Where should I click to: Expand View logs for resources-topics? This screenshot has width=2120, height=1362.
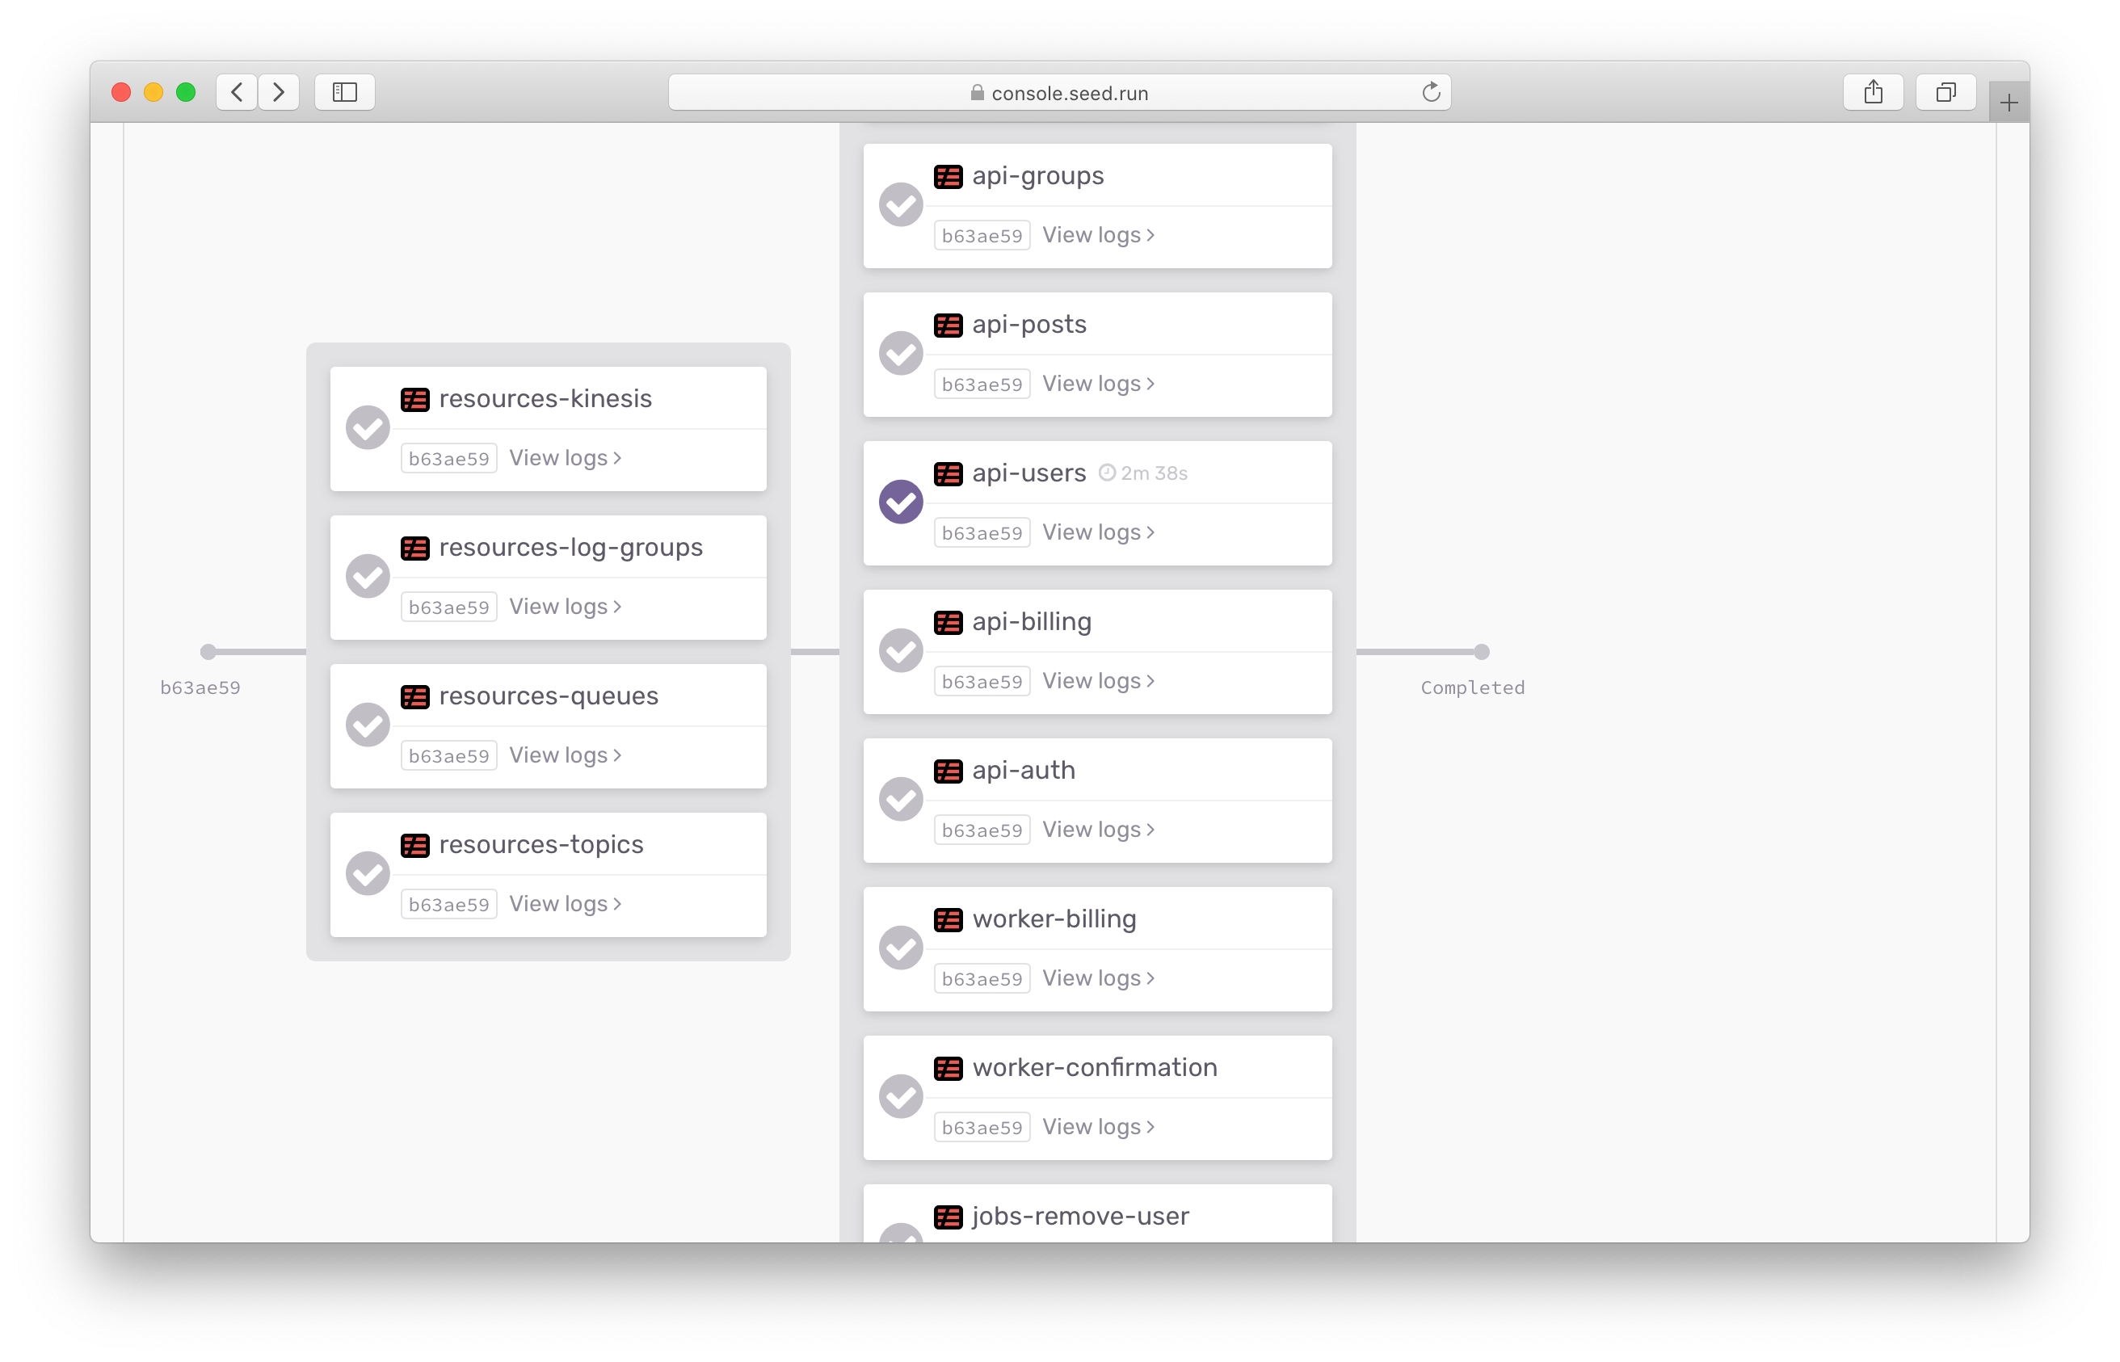(566, 904)
